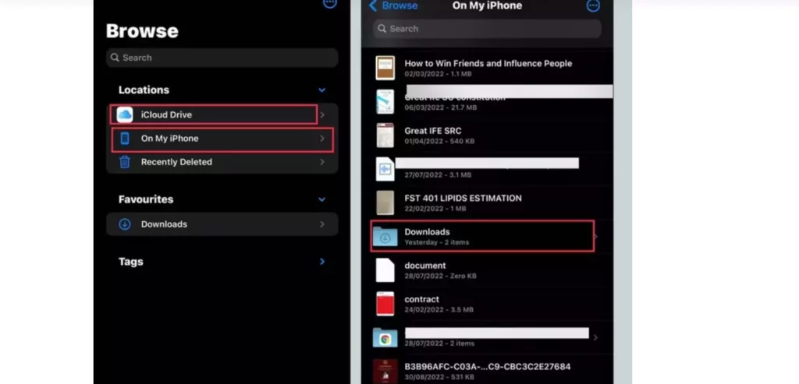Viewport: 799px width, 384px height.
Task: Open How to Win Friends and Influence People
Action: (488, 64)
